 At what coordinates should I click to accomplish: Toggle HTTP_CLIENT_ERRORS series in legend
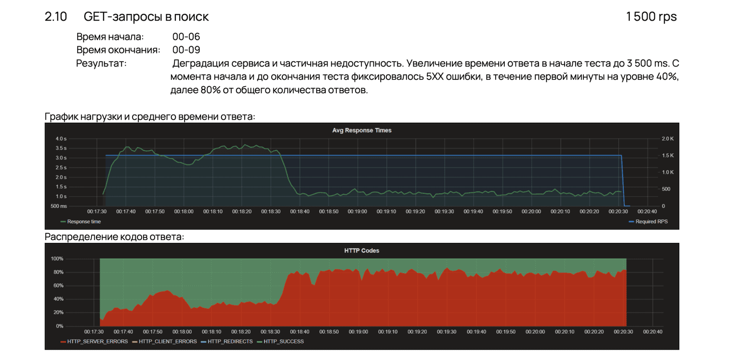[x=168, y=341]
